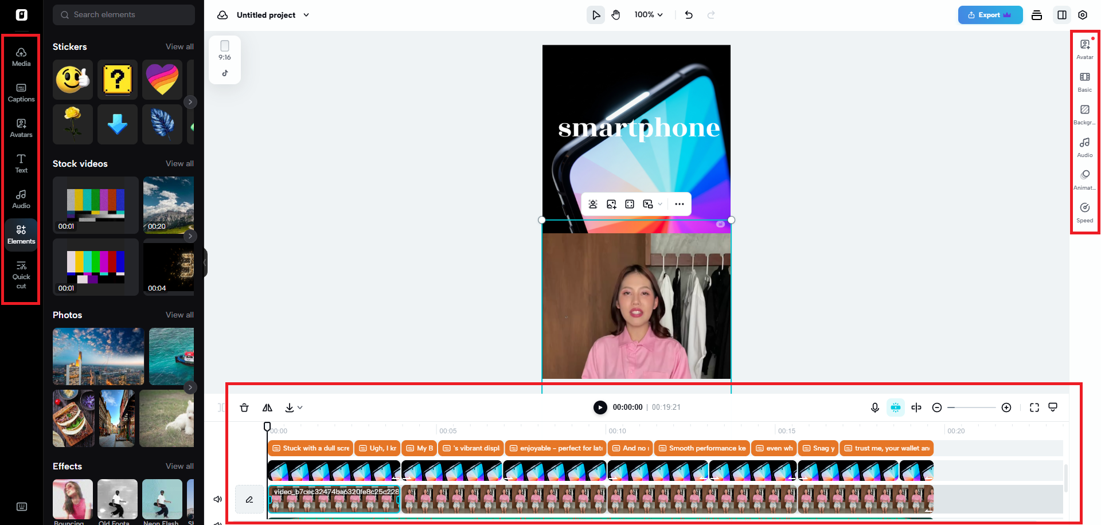Select the Avatars panel icon
The height and width of the screenshot is (525, 1101).
coord(21,127)
